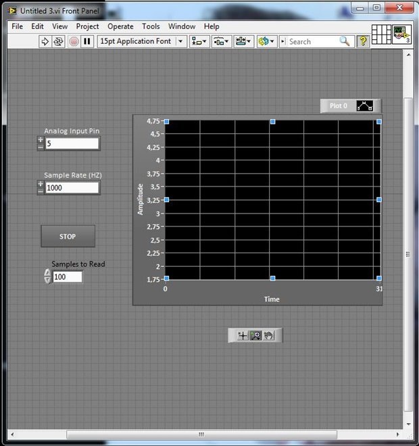Screen dimensions: 419x446
Task: Open the Edit menu
Action: click(37, 26)
